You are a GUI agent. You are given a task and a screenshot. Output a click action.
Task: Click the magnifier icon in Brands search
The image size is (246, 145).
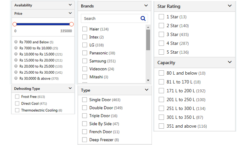[x=143, y=19]
